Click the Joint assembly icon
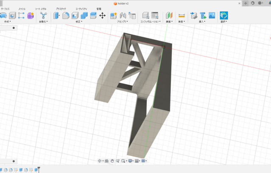Image resolution: width=271 pixels, height=173 pixels. pyautogui.click(x=123, y=16)
